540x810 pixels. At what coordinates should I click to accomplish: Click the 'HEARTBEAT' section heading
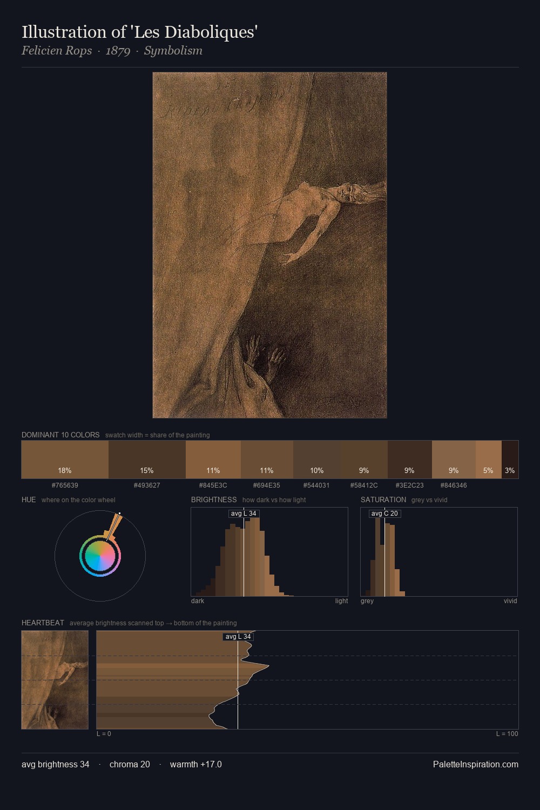(x=43, y=623)
